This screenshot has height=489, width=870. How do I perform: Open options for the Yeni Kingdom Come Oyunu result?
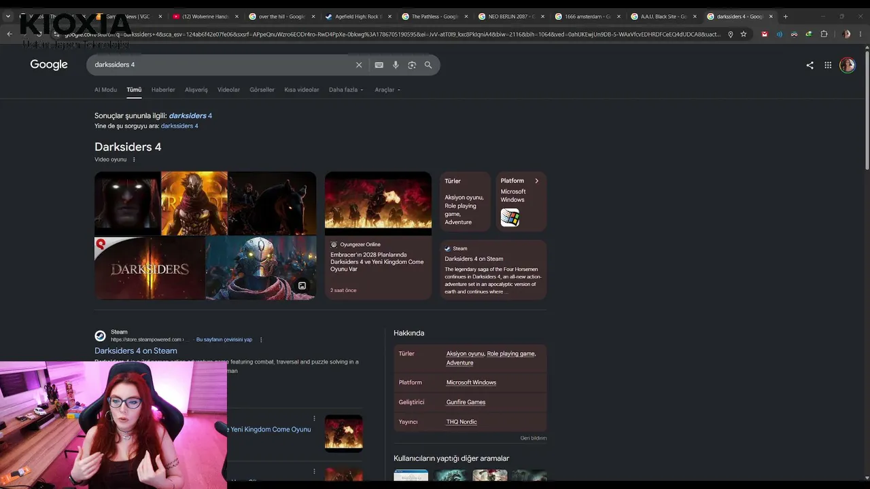pos(314,418)
